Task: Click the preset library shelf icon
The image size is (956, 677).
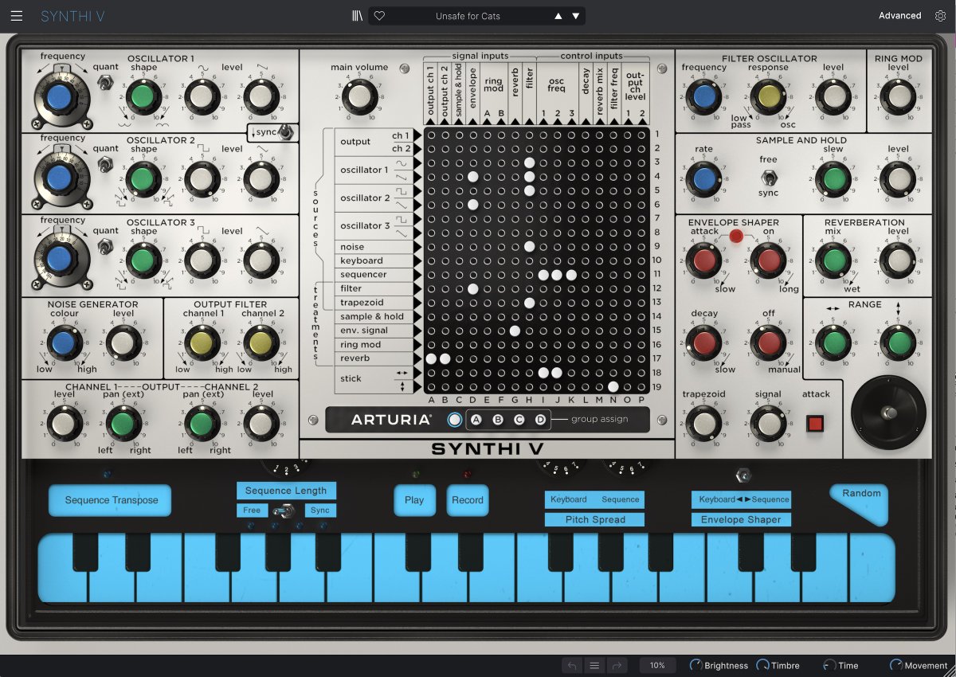Action: [x=358, y=15]
